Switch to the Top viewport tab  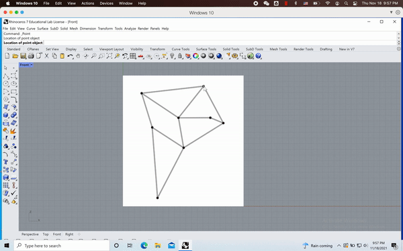point(46,234)
